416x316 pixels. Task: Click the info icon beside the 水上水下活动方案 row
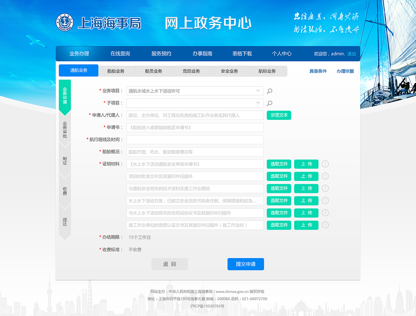(x=325, y=201)
